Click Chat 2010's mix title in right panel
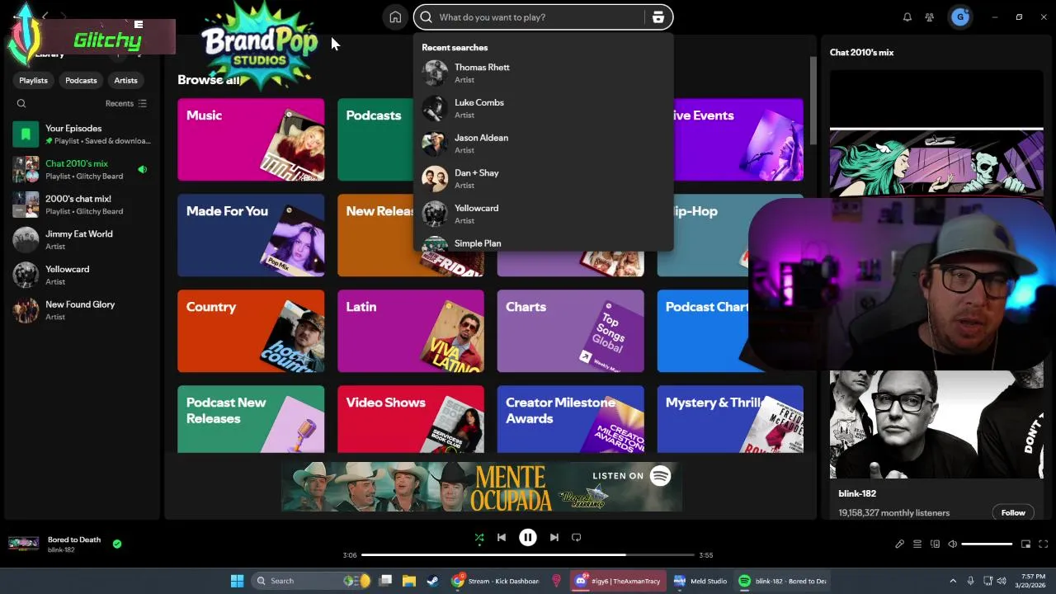Viewport: 1056px width, 594px height. [x=861, y=52]
